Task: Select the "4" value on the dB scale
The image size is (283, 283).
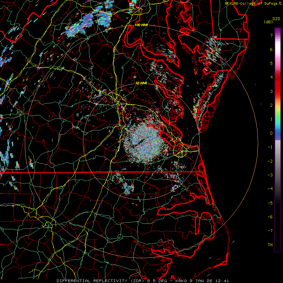Action: [271, 77]
